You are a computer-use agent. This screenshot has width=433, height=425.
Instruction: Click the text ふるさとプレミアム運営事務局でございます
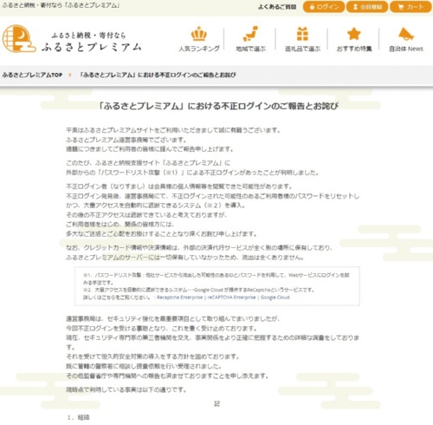click(x=126, y=140)
